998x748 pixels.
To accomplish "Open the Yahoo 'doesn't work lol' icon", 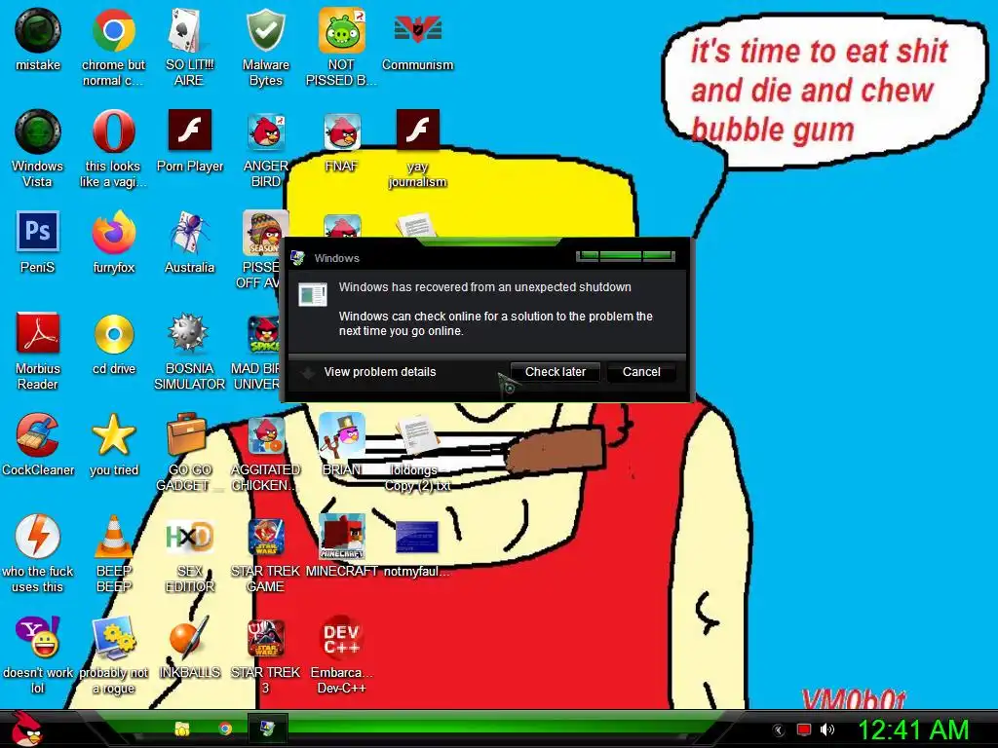I will (38, 654).
